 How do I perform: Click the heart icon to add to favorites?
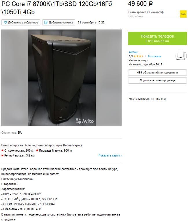(5, 22)
